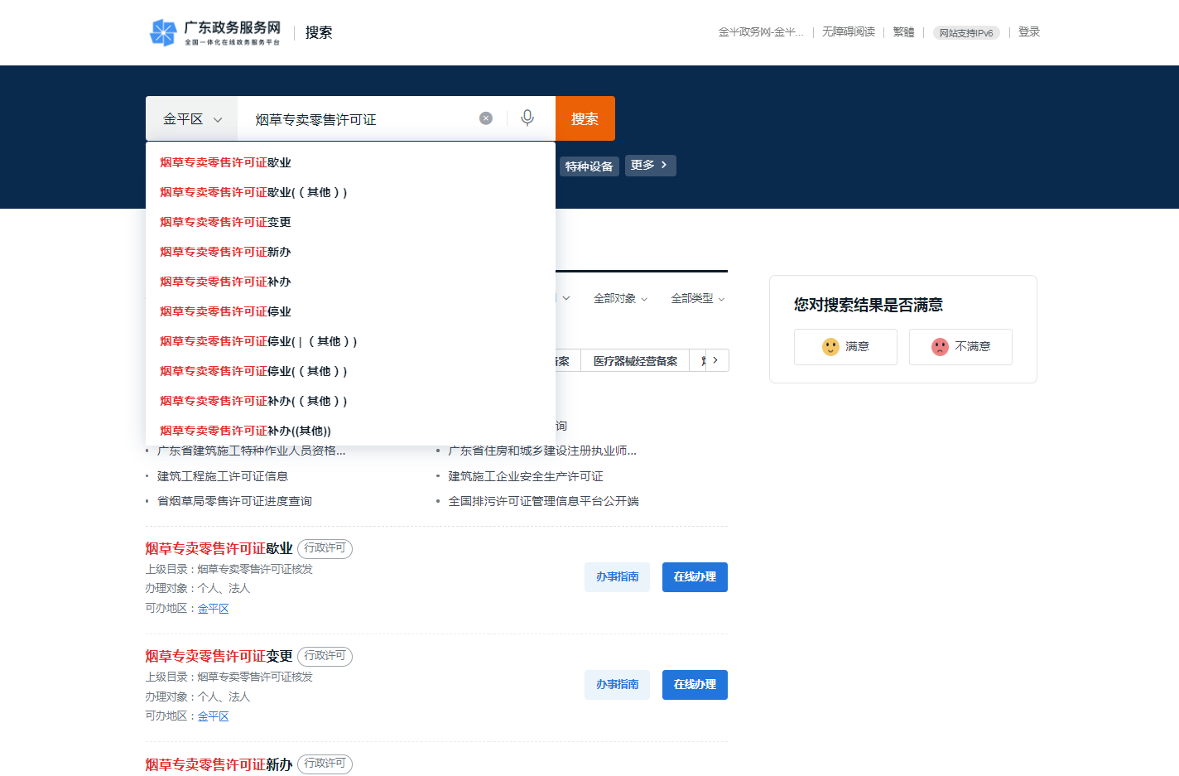Viewport: 1179px width, 776px height.
Task: Click the 行政许可 tag on 变更 result
Action: tap(325, 656)
